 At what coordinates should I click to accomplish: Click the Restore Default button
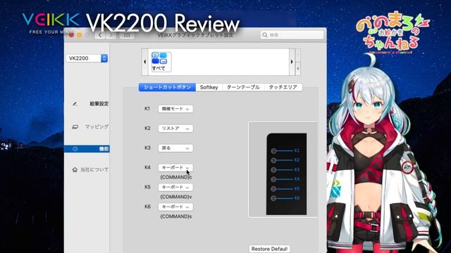click(269, 249)
